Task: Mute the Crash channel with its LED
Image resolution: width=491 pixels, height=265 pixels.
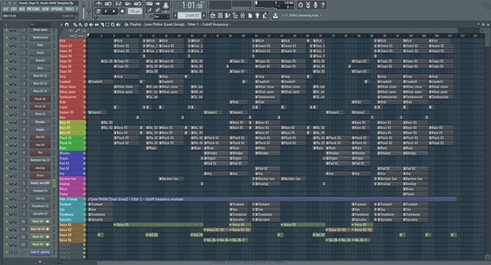Action: [6, 53]
